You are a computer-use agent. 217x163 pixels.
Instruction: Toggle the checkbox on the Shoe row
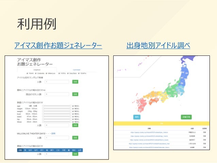[73, 122]
